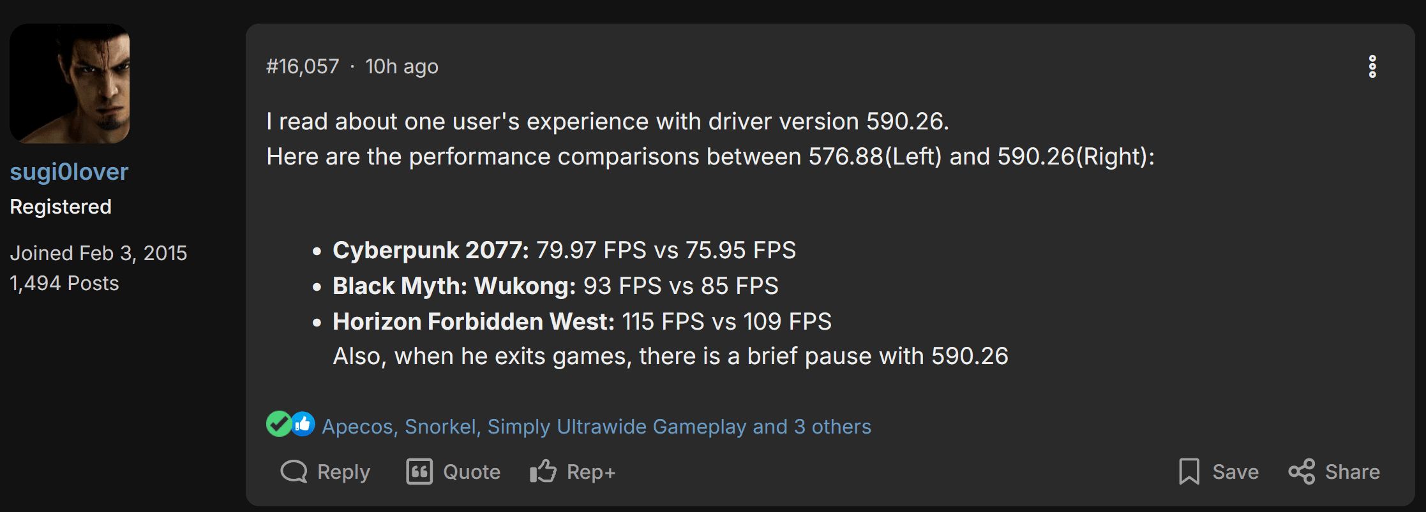Click the Quote marks icon
Screen dimensions: 1426x512
pos(419,472)
